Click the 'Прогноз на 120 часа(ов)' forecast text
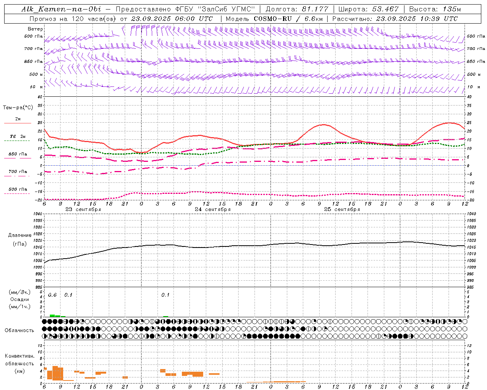487x390 pixels. click(x=73, y=19)
